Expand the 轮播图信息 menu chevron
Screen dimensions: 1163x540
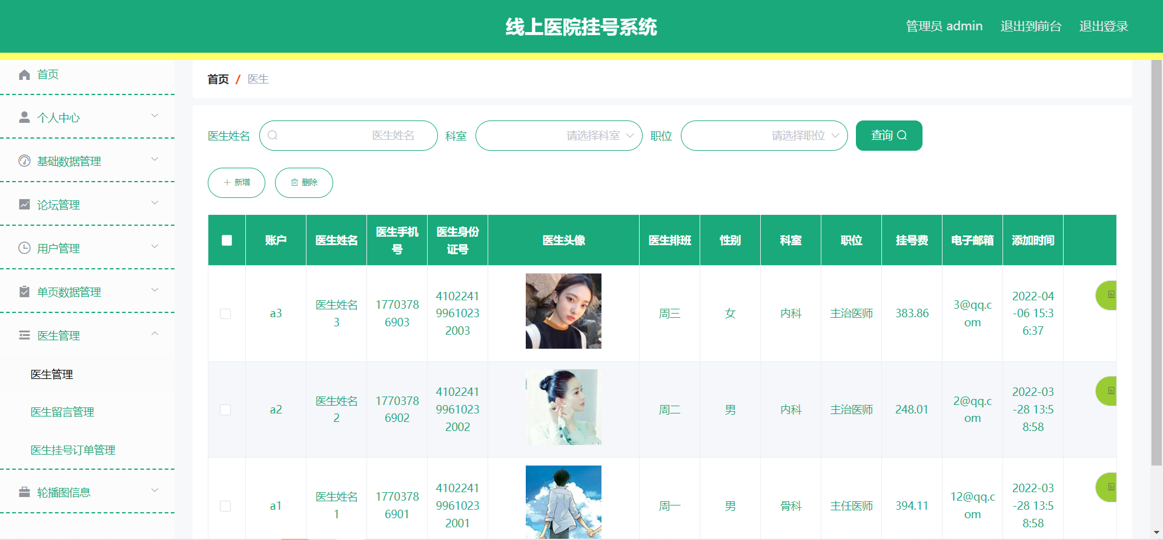point(154,490)
